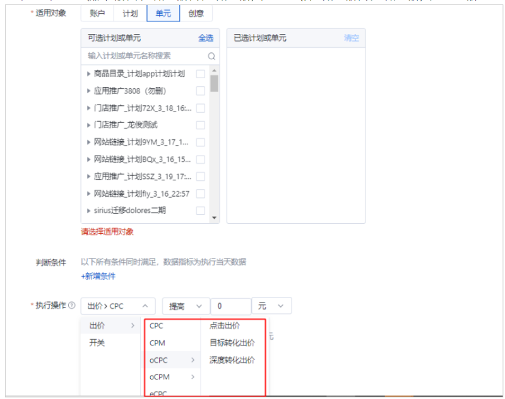The width and height of the screenshot is (505, 399).
Task: Check the checkbox for sirius迁移dolores二期
Action: [x=202, y=210]
